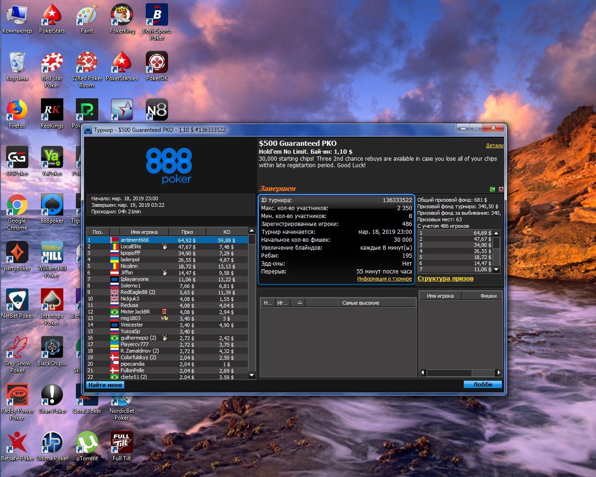Launch the Paint desktop shortcut

[x=87, y=19]
